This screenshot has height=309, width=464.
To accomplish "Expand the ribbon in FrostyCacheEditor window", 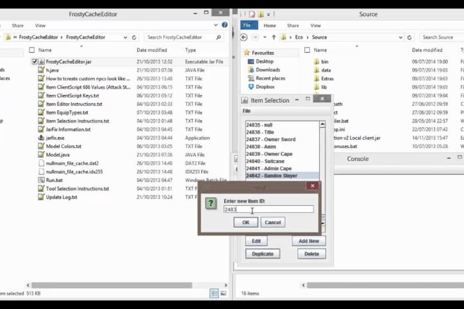I will pyautogui.click(x=216, y=25).
